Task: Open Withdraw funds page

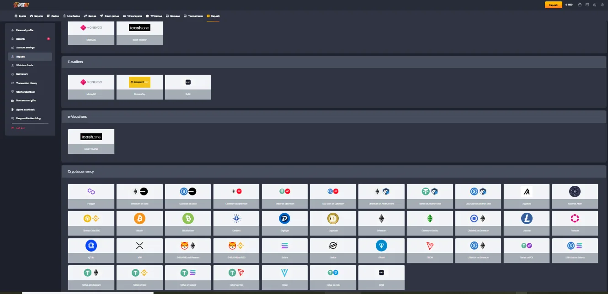Action: pyautogui.click(x=30, y=65)
